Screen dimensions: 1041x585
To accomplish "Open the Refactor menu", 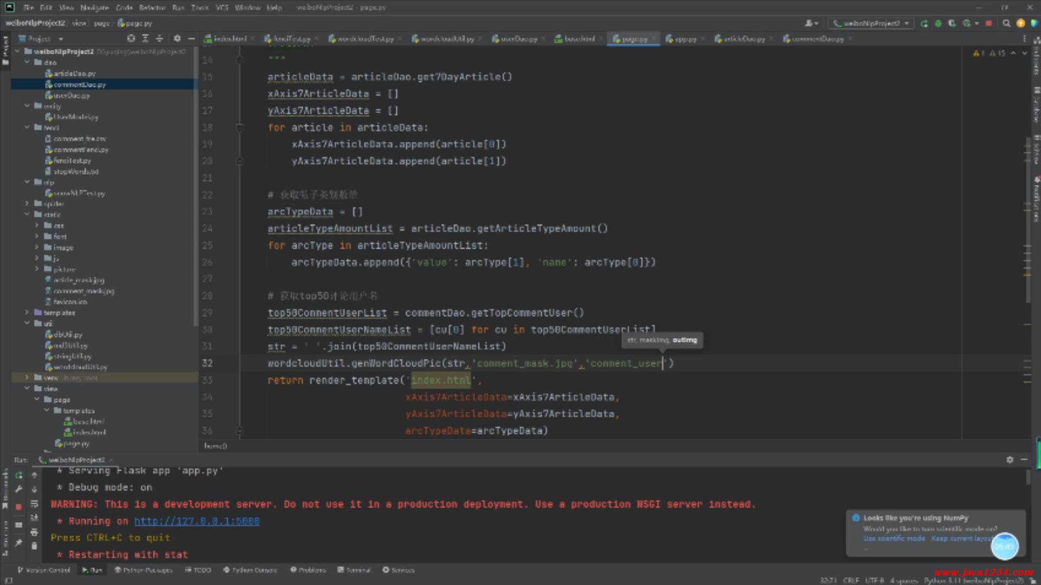I will tap(152, 8).
